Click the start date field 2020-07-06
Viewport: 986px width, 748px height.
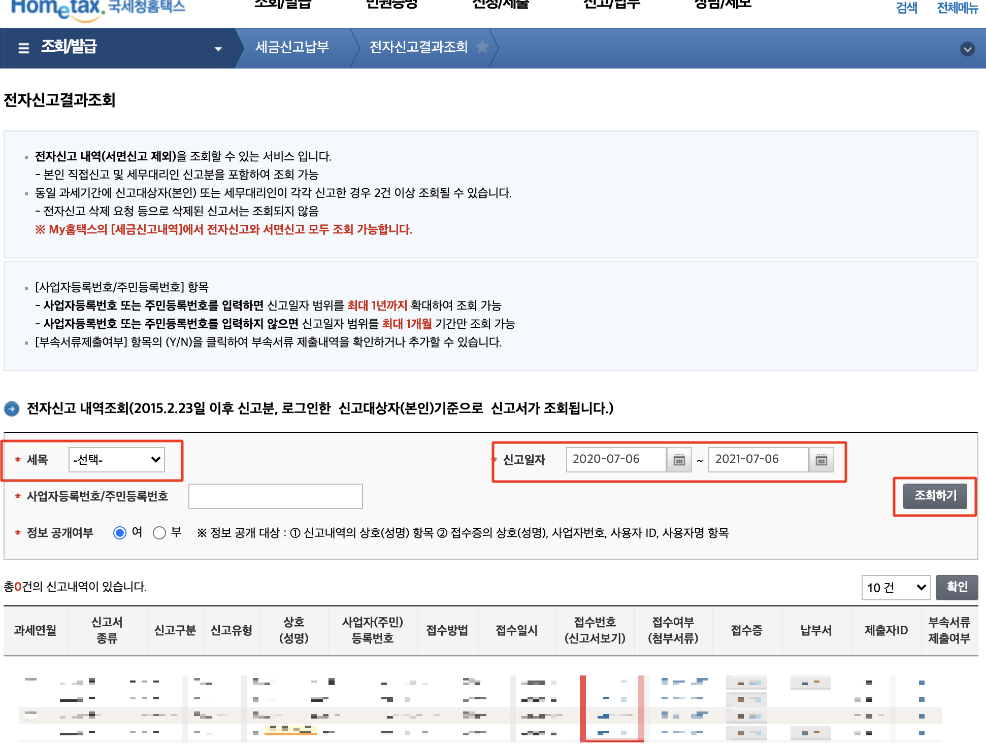coord(615,460)
